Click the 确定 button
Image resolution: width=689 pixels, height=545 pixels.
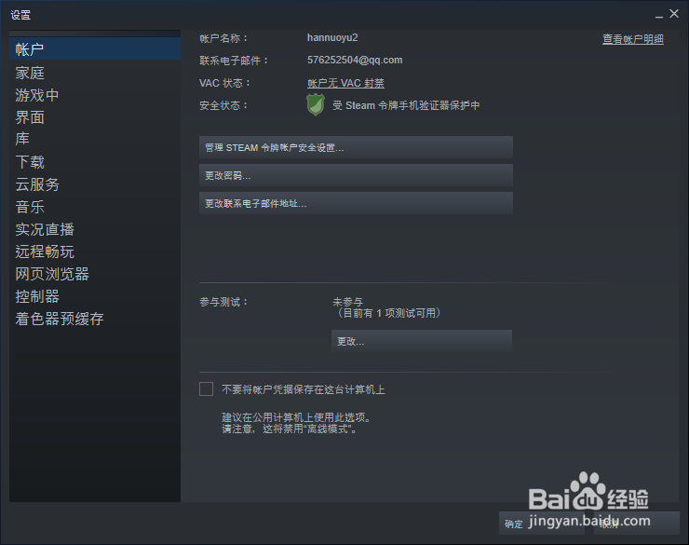tap(541, 523)
